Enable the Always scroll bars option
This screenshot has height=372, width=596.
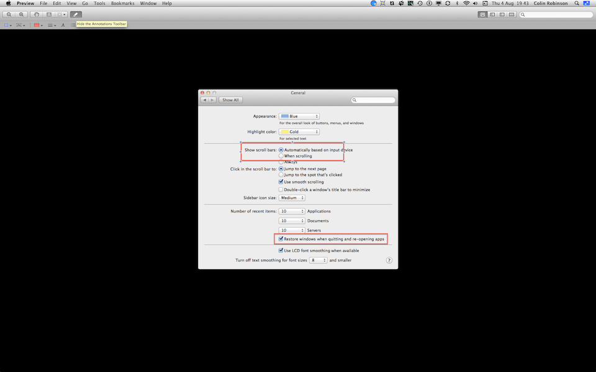pyautogui.click(x=281, y=162)
